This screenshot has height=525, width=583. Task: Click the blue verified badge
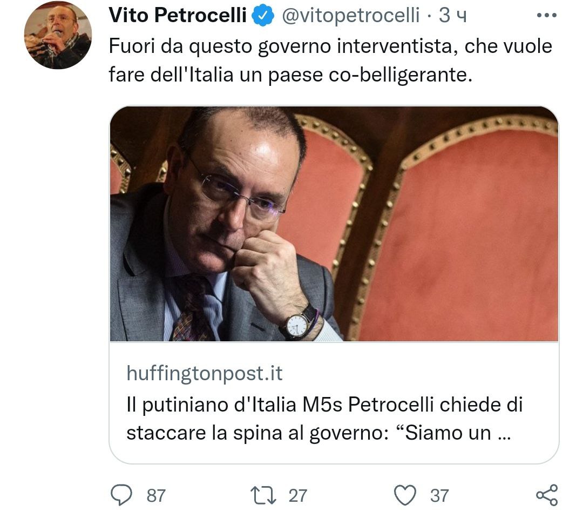coord(265,17)
